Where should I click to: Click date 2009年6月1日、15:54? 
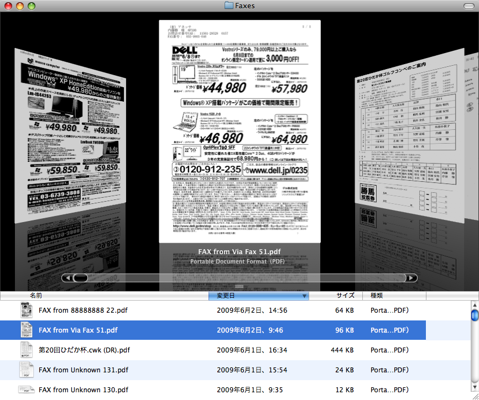252,370
